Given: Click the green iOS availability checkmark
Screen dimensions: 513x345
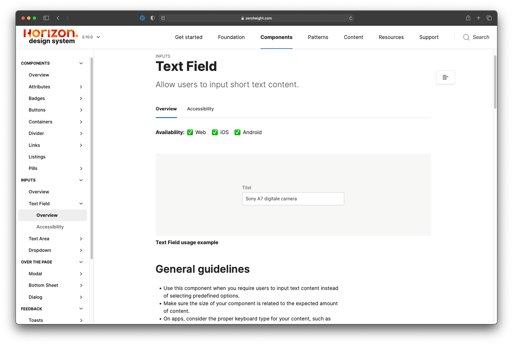Looking at the screenshot, I should coord(215,132).
